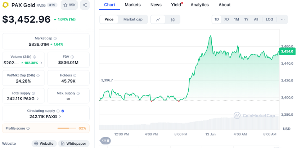Click the share icon button

pos(85,5)
